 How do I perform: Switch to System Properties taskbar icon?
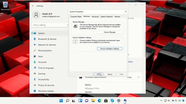point(125,101)
